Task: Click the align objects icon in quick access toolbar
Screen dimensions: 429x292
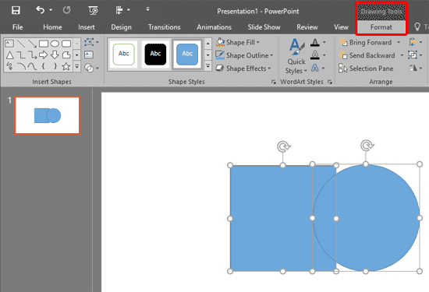Action: (x=119, y=10)
